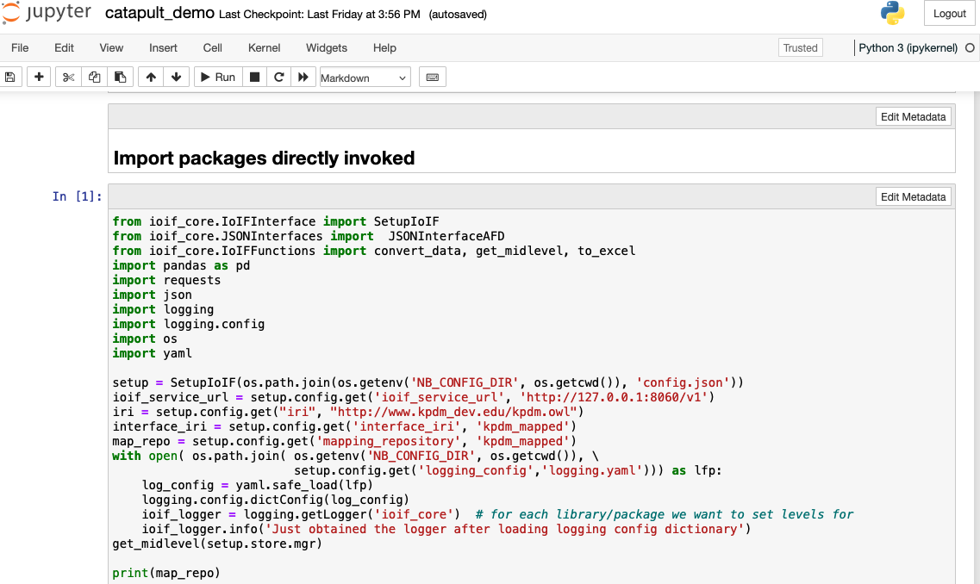Move selected cell up arrow
This screenshot has height=584, width=980.
pyautogui.click(x=151, y=78)
